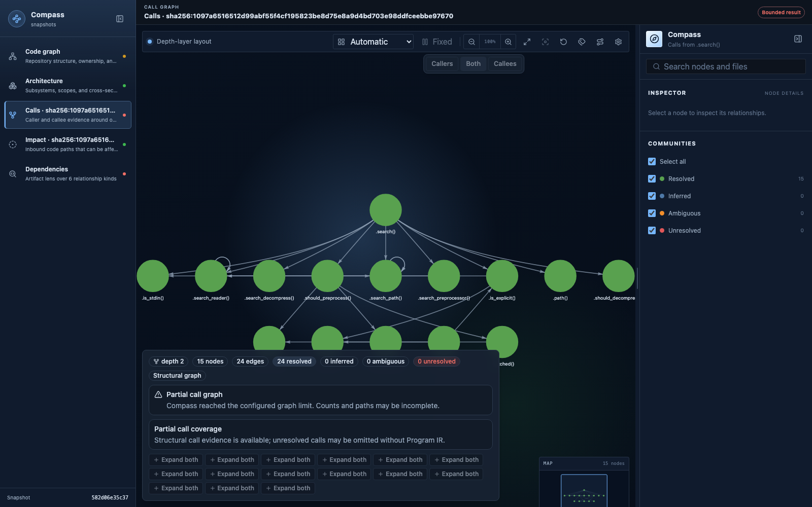The width and height of the screenshot is (812, 507).
Task: Click the green Resolved legend dot
Action: pyautogui.click(x=662, y=178)
